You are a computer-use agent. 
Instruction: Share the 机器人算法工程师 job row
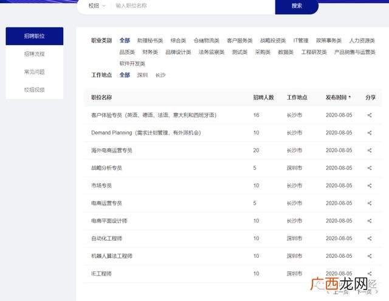coord(370,256)
